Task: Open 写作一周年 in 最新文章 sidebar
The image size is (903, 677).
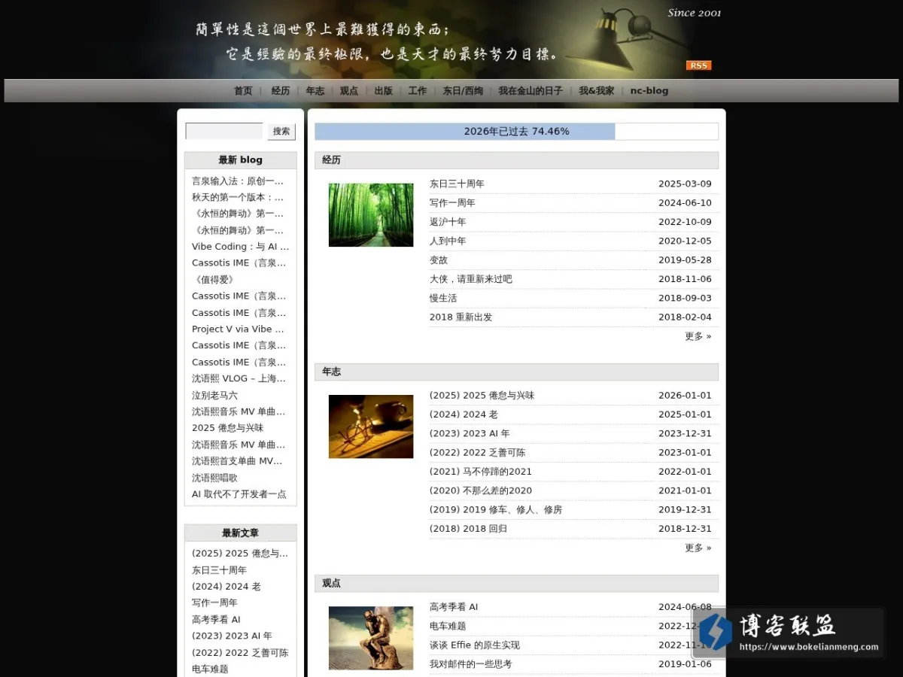Action: 214,603
